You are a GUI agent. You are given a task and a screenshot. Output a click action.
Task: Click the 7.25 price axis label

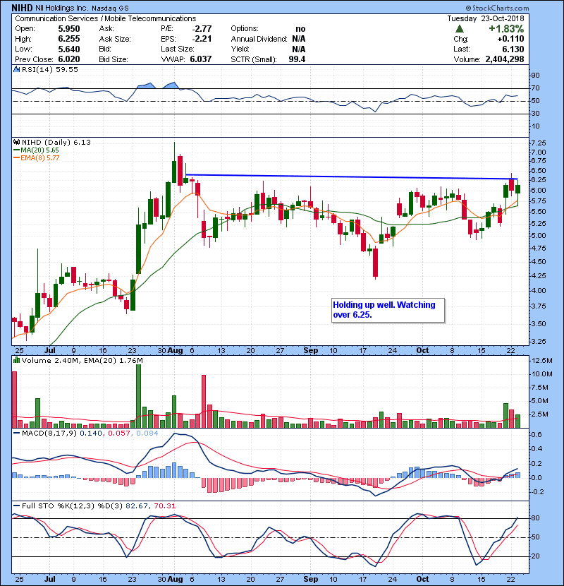pos(538,143)
